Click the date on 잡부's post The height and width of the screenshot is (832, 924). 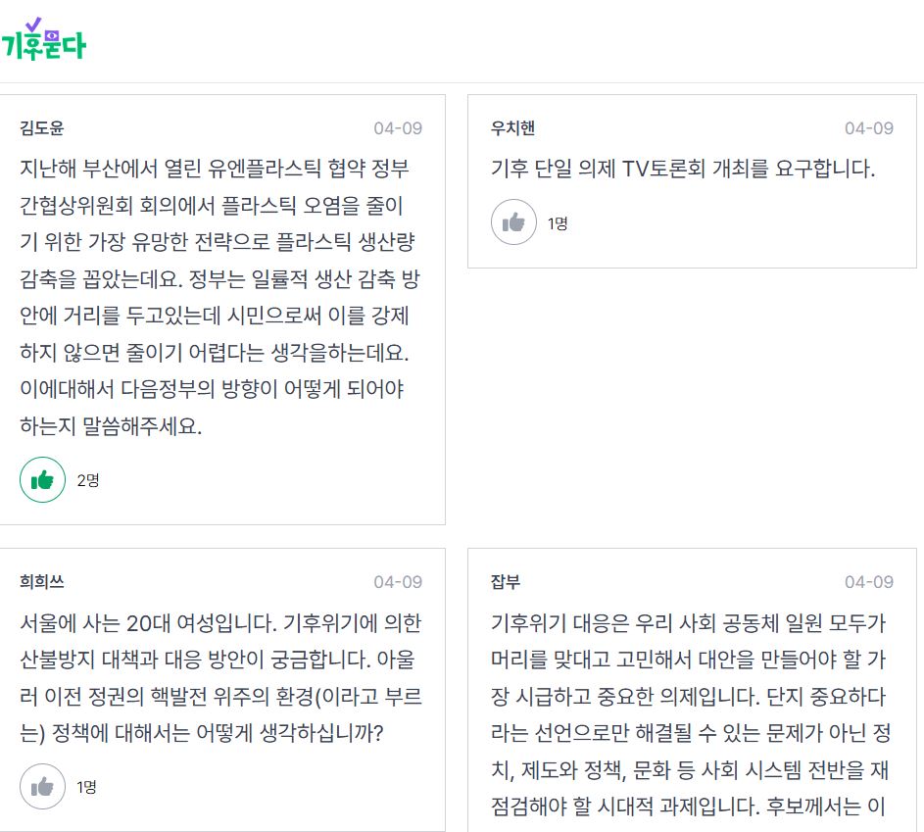(x=869, y=582)
